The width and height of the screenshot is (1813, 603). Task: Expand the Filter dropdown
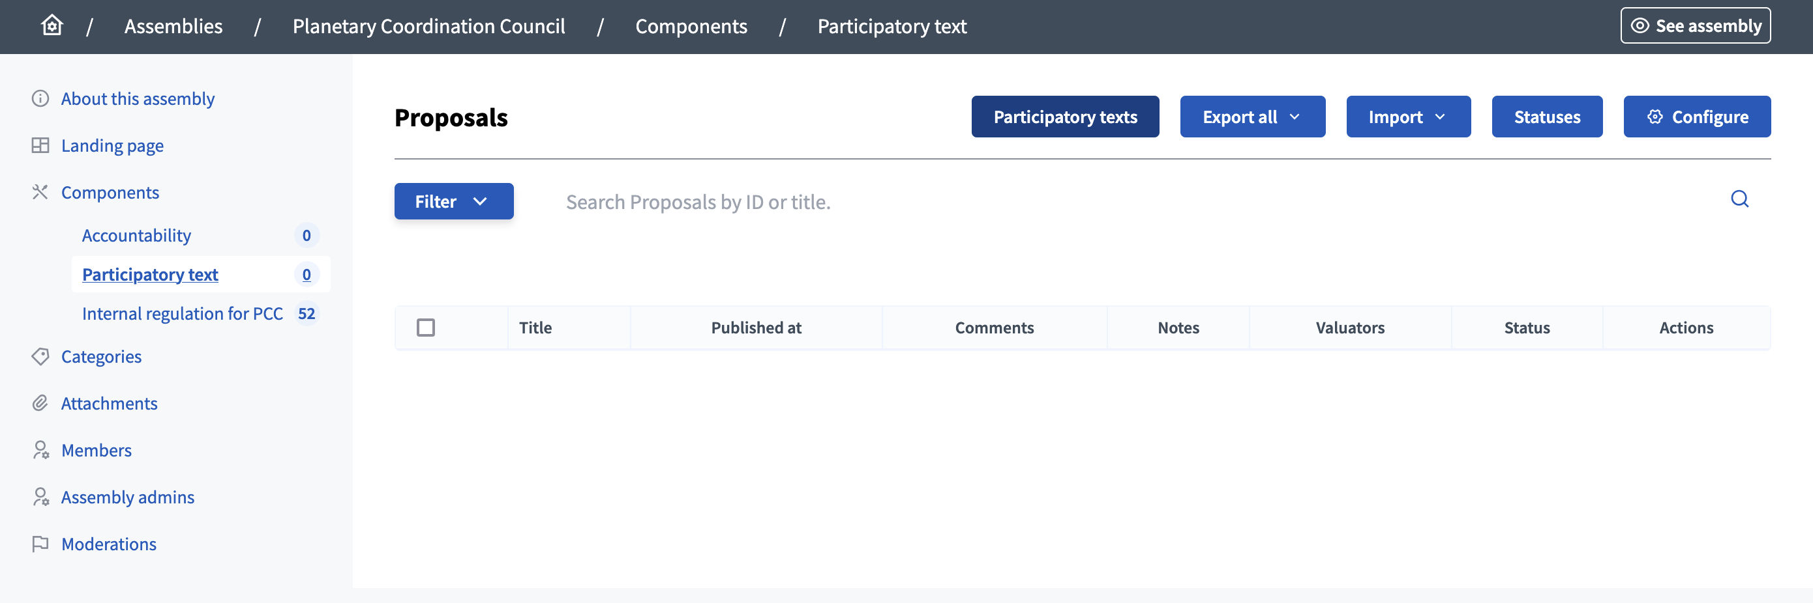click(453, 201)
